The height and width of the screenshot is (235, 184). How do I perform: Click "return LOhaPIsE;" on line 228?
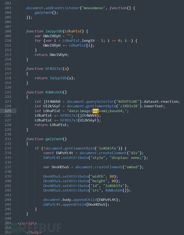coord(52,125)
